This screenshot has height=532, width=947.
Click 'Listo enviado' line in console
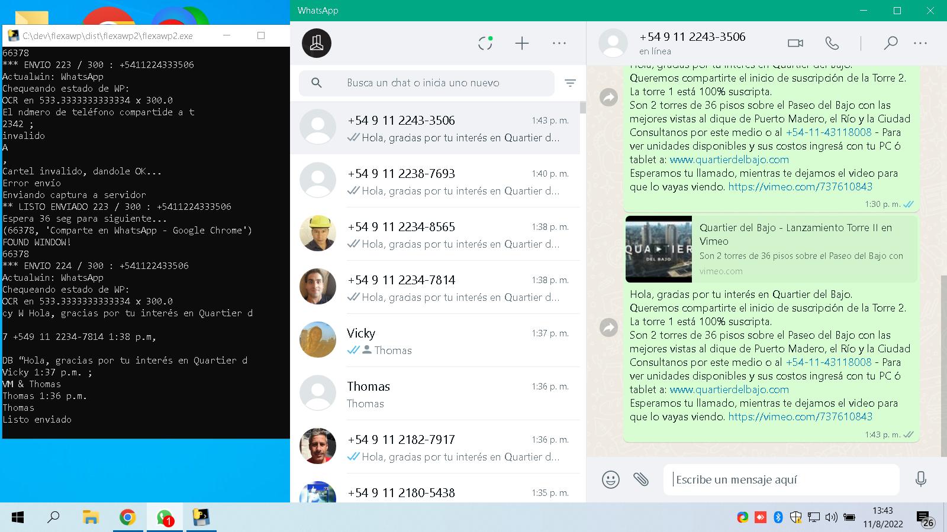click(37, 420)
